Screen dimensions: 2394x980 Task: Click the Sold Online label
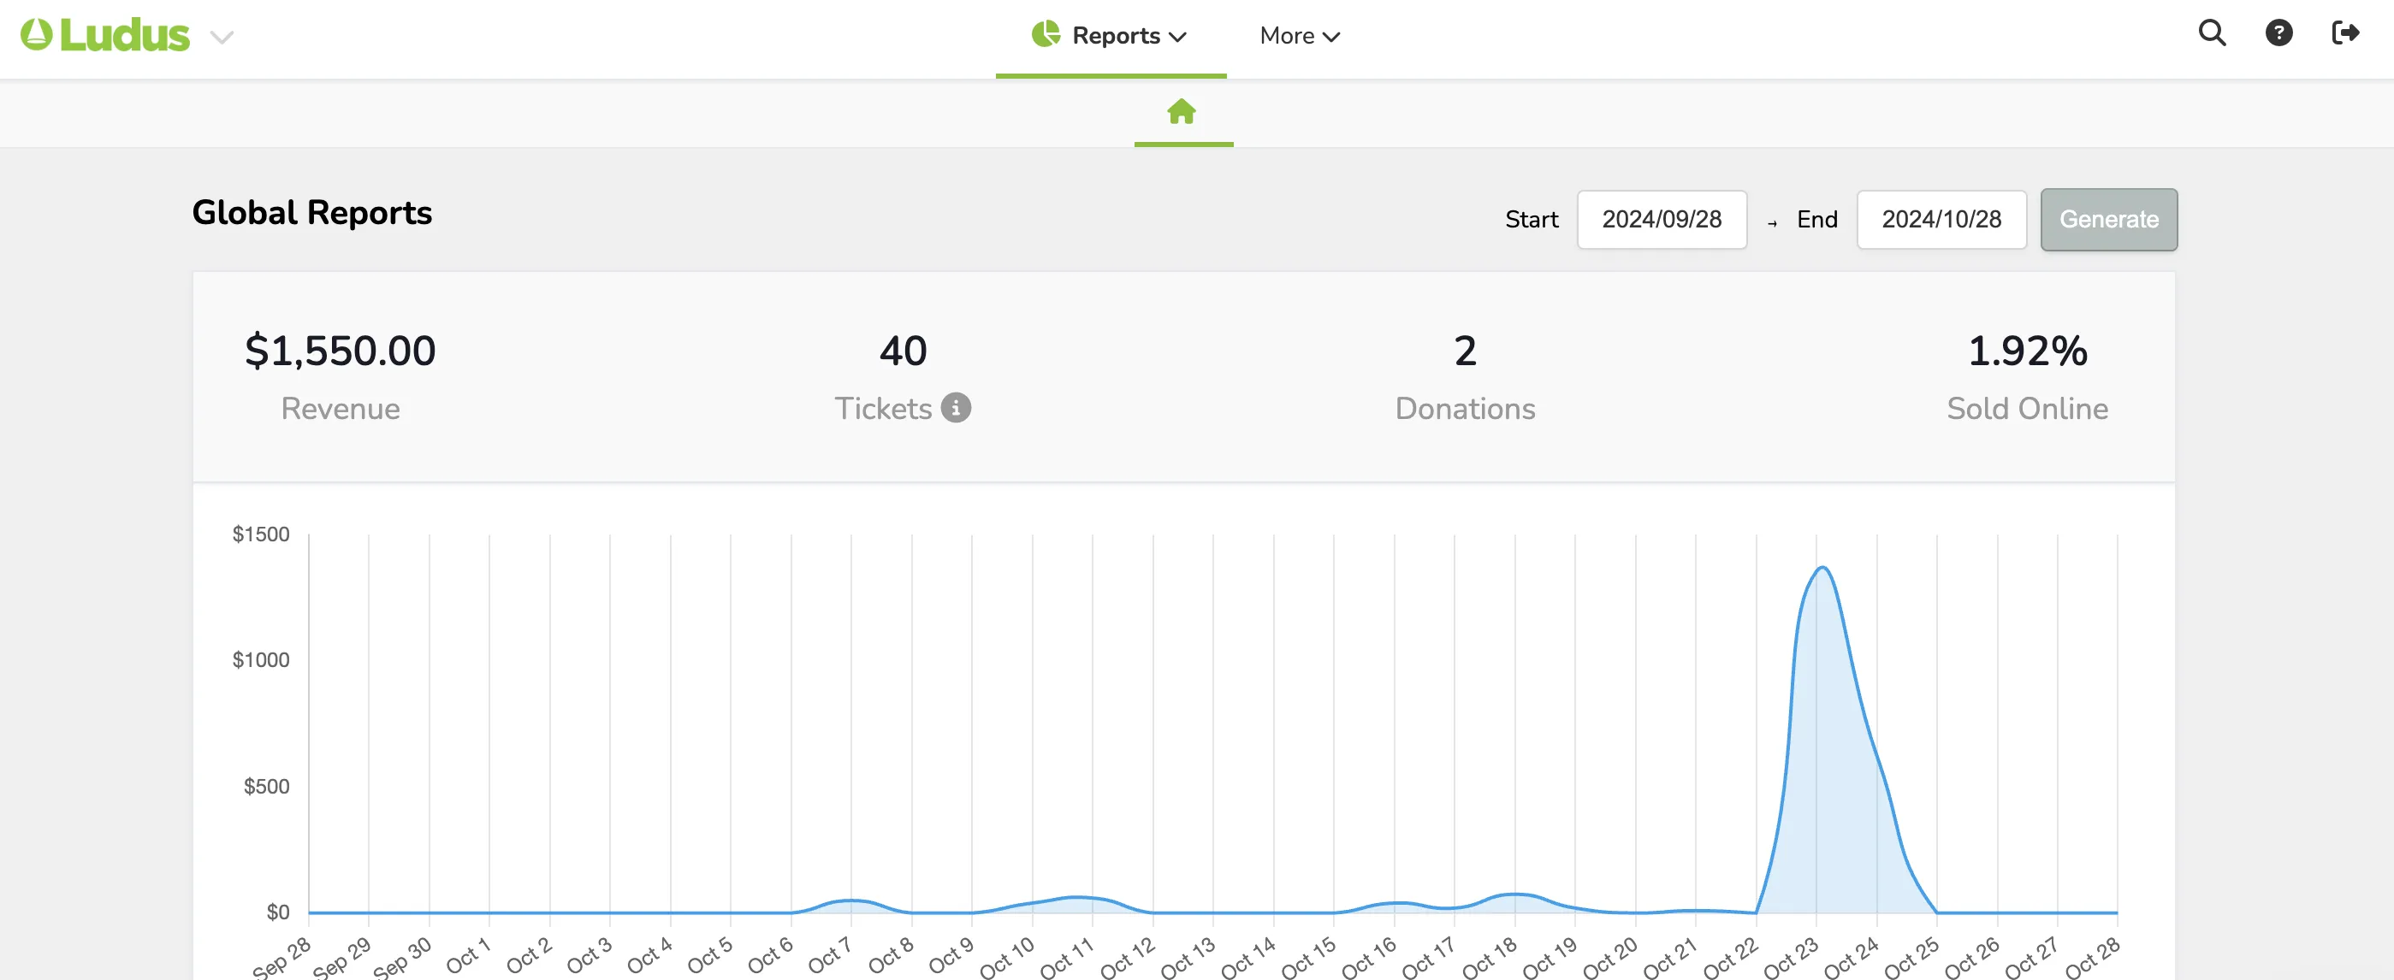click(x=2028, y=409)
